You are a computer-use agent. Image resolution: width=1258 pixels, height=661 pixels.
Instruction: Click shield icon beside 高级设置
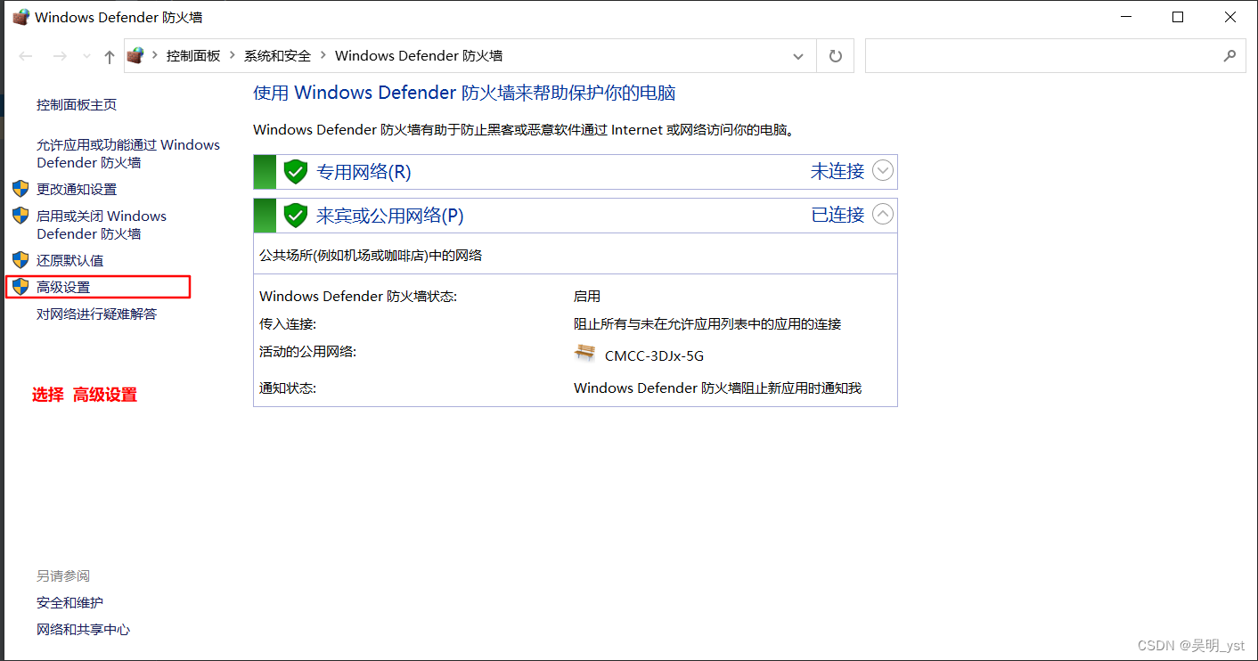[20, 287]
